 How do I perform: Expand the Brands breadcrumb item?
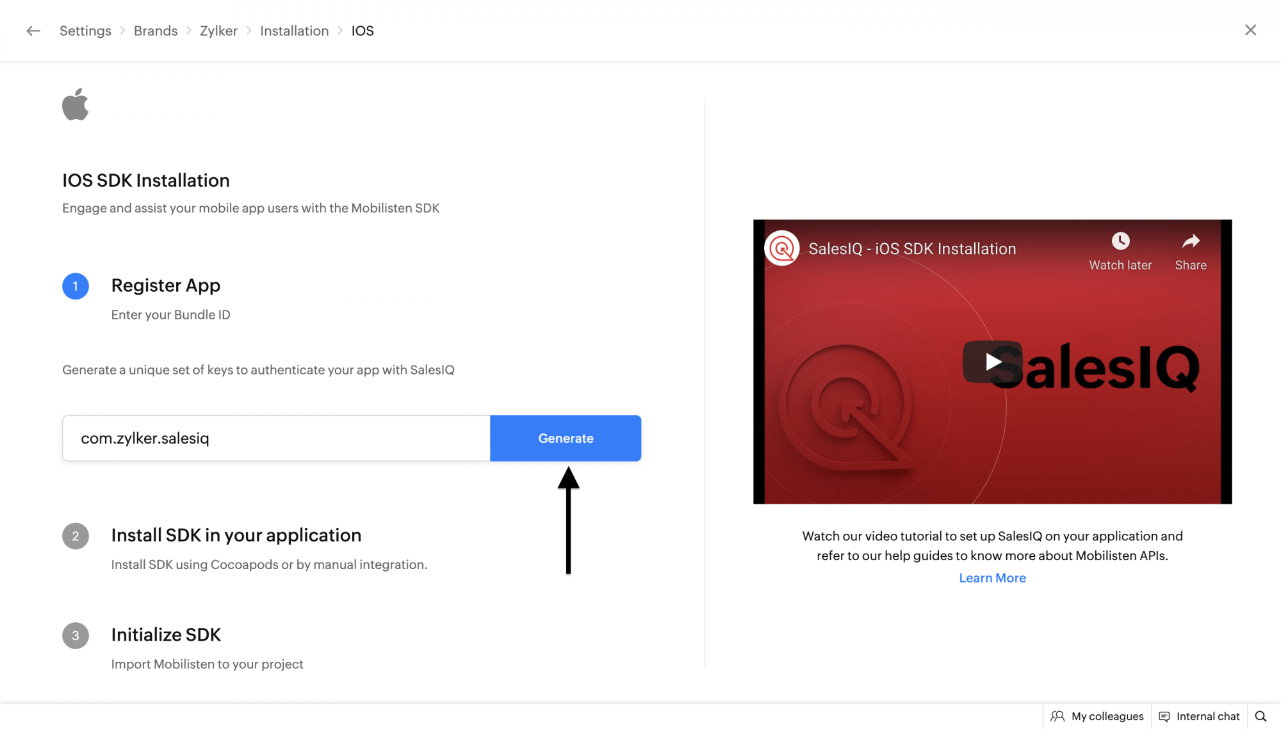tap(155, 31)
